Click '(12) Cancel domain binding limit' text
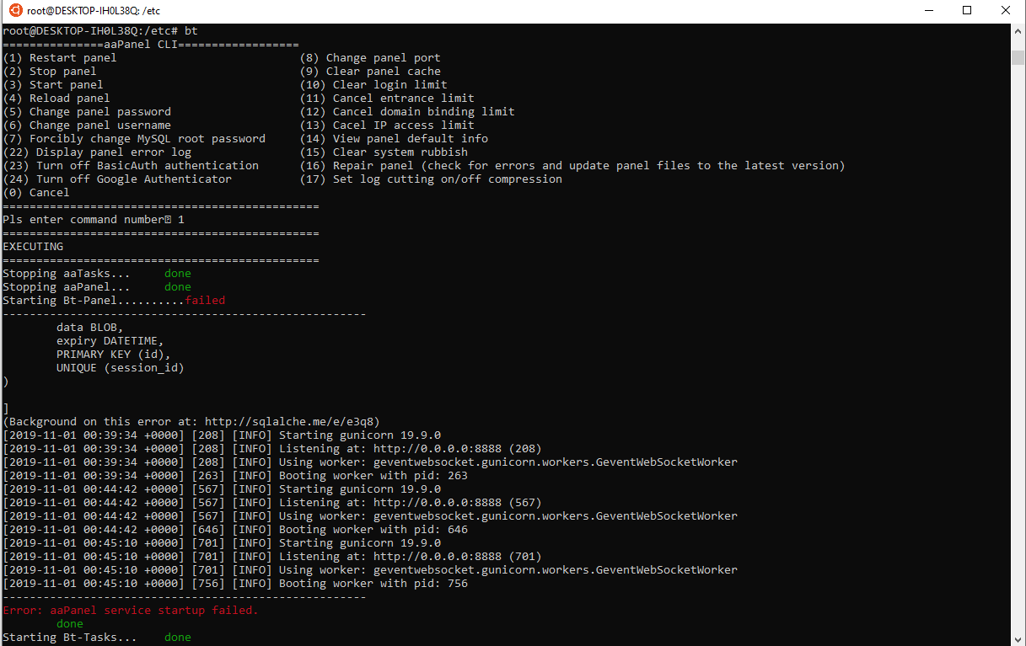Viewport: 1026px width, 646px height. 407,112
